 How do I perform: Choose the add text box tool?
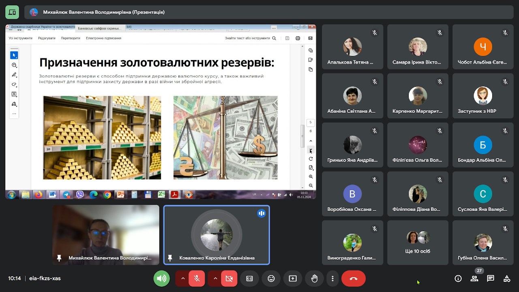point(14,94)
